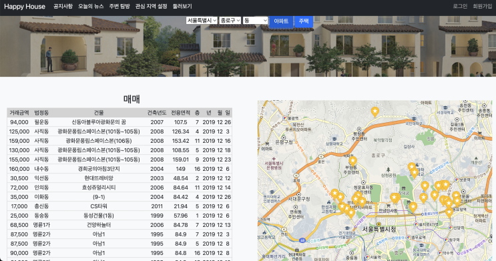Click the 건물 column header
Image resolution: width=496 pixels, height=261 pixels.
(x=99, y=113)
